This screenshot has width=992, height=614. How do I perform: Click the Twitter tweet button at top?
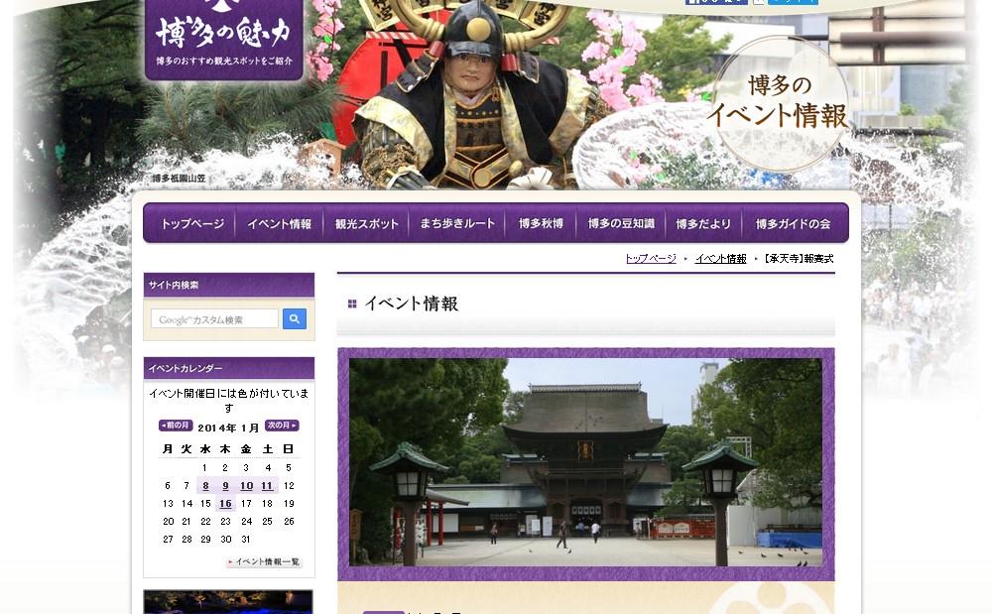pos(792,2)
